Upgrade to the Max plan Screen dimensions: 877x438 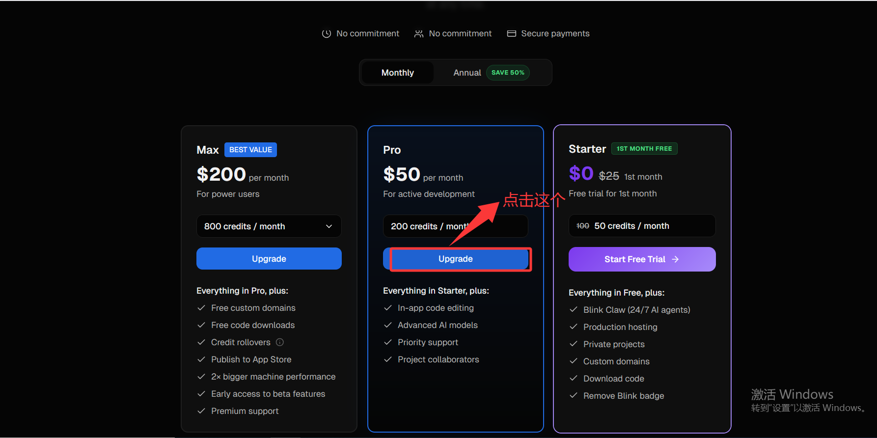click(x=269, y=259)
